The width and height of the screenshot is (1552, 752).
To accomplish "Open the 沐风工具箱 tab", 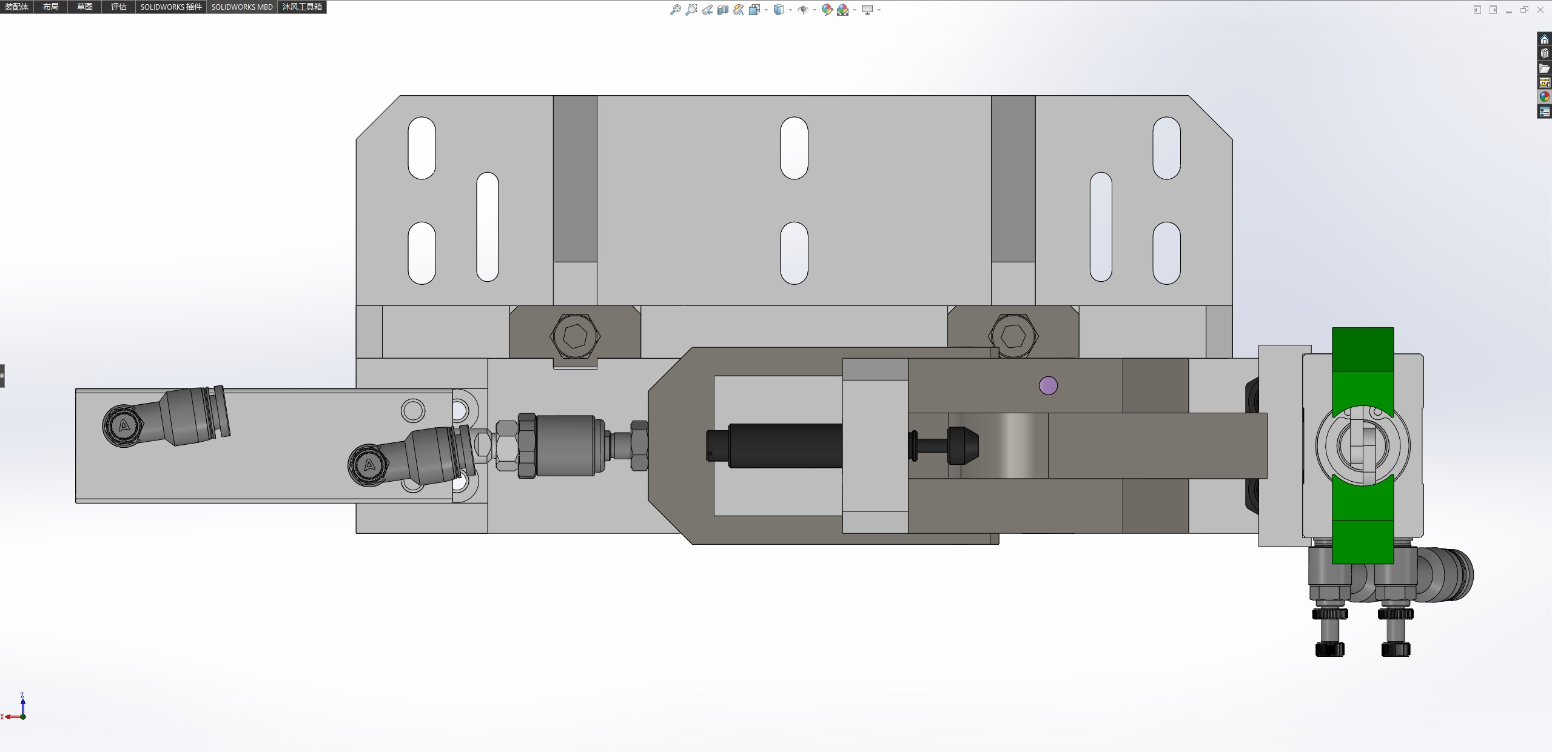I will tap(302, 7).
